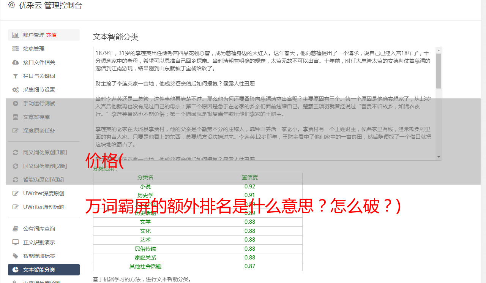Click the monitor icon next to 正文识别演示

coord(16,242)
